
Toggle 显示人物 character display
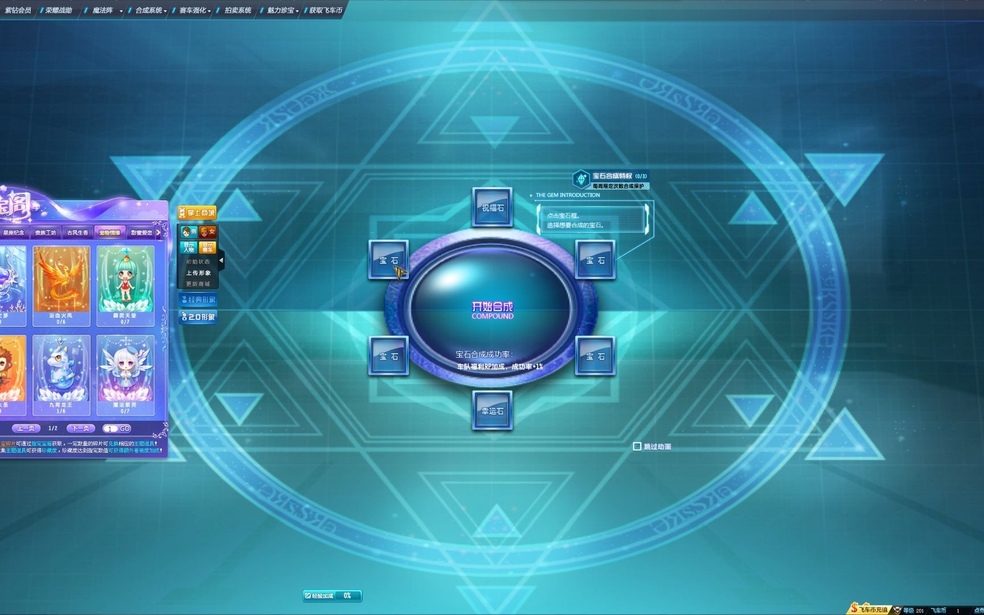point(189,247)
